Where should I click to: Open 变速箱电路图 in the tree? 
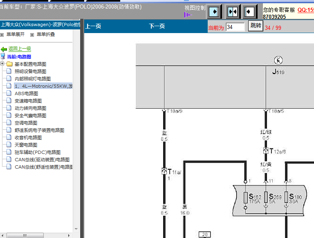tap(28, 101)
